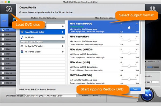161x106 pixels.
Task: Click the music note icon beside to Music
Action: pos(22,37)
